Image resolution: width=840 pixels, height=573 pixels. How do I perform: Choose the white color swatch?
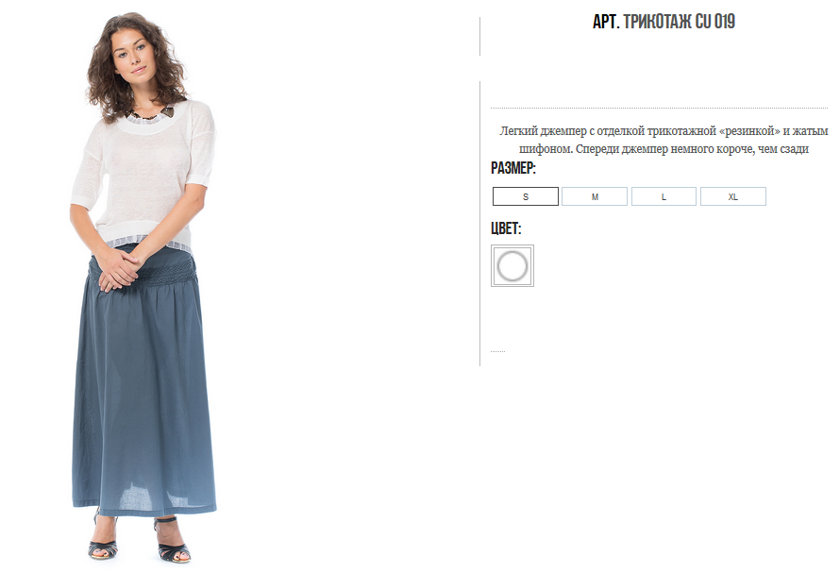coord(512,265)
